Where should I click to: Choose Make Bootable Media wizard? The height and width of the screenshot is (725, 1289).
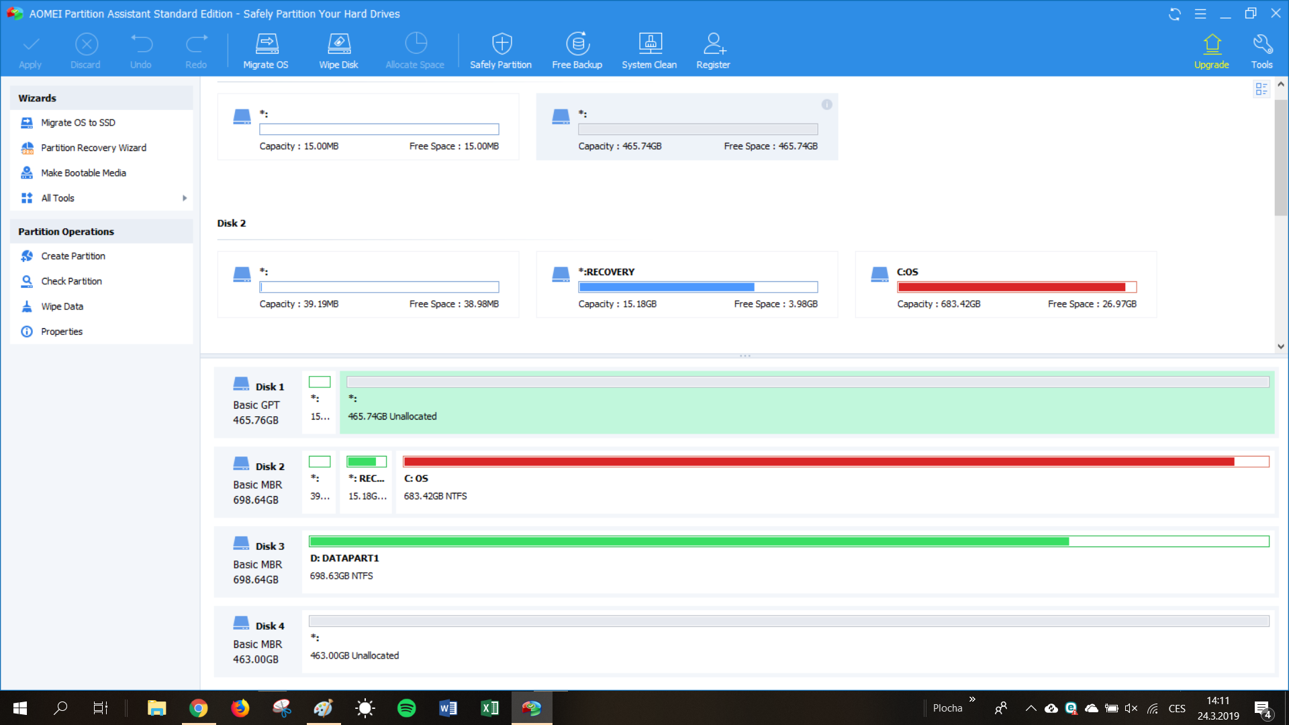pyautogui.click(x=83, y=173)
